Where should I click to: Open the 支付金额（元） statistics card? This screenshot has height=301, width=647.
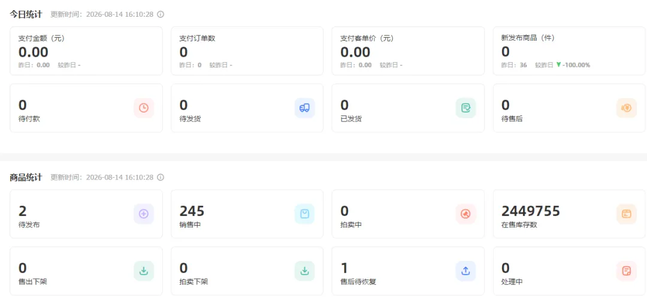point(86,51)
